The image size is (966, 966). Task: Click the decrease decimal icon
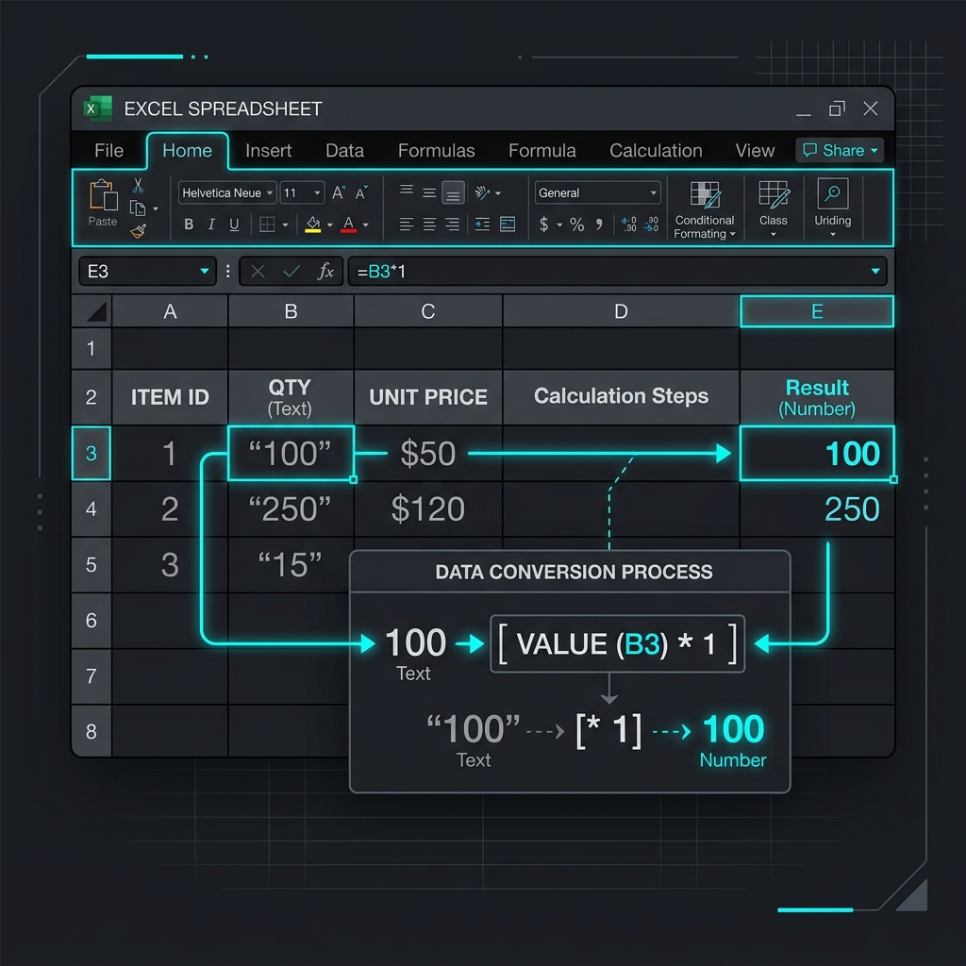651,225
